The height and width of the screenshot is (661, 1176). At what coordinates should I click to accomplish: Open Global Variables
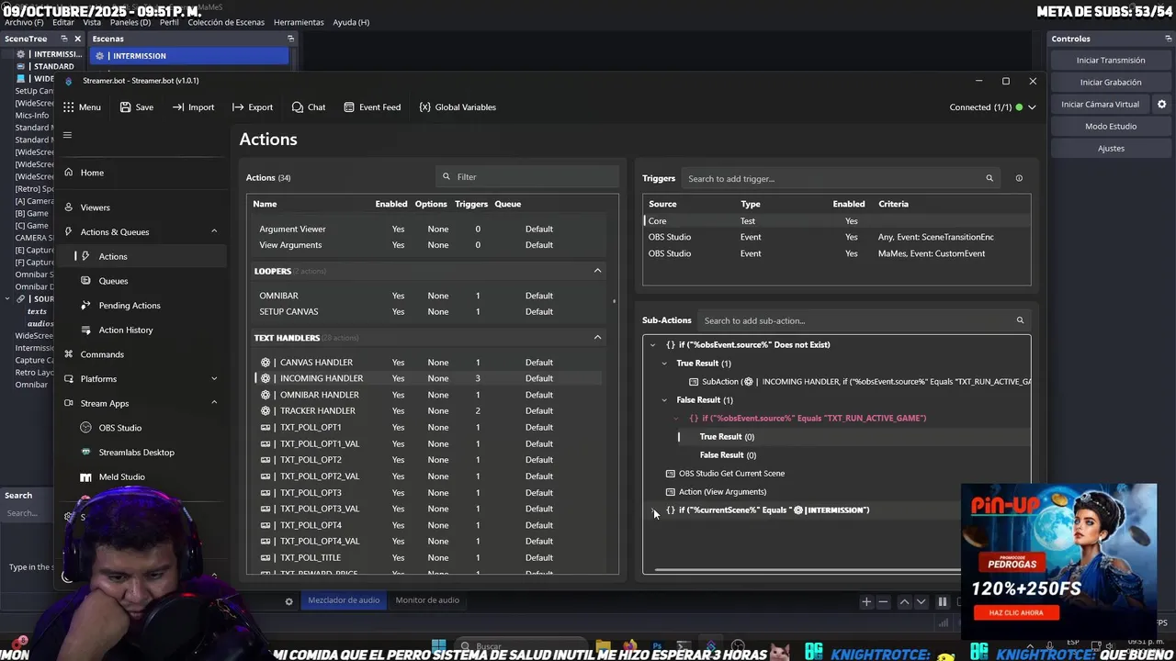(458, 107)
